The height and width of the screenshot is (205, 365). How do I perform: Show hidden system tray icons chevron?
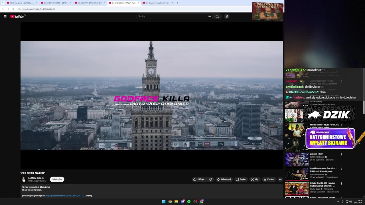(338, 202)
